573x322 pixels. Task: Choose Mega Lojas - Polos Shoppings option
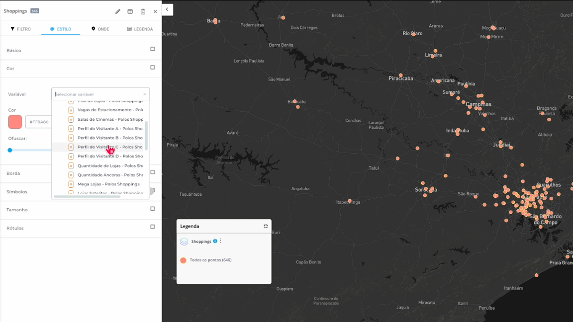[x=108, y=184]
